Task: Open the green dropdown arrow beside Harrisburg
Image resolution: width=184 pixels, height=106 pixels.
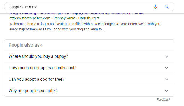Action: coord(98,18)
